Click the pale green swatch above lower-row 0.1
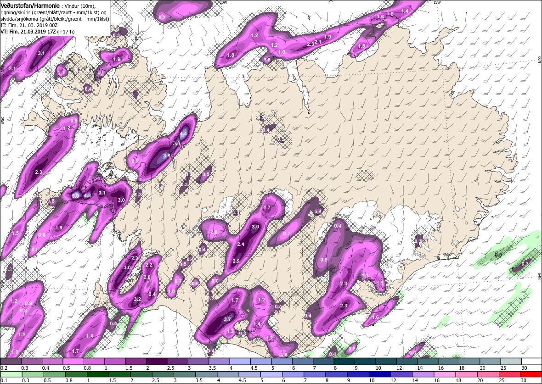This screenshot has height=384, width=542. (x=11, y=375)
